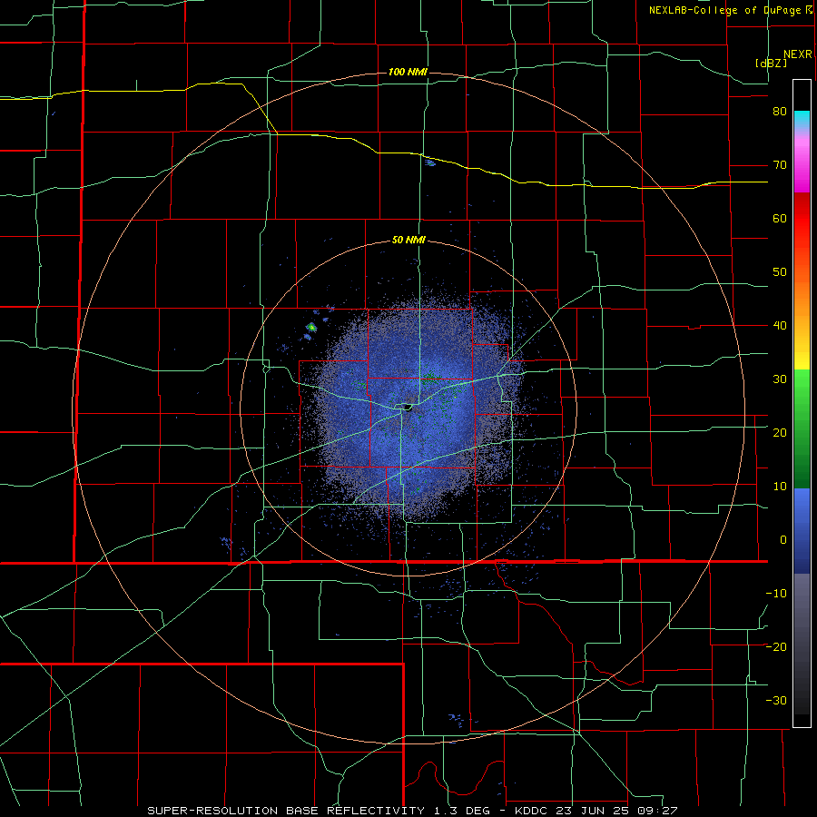
Task: Click the 40 value on the dBZ scale
Action: click(780, 325)
